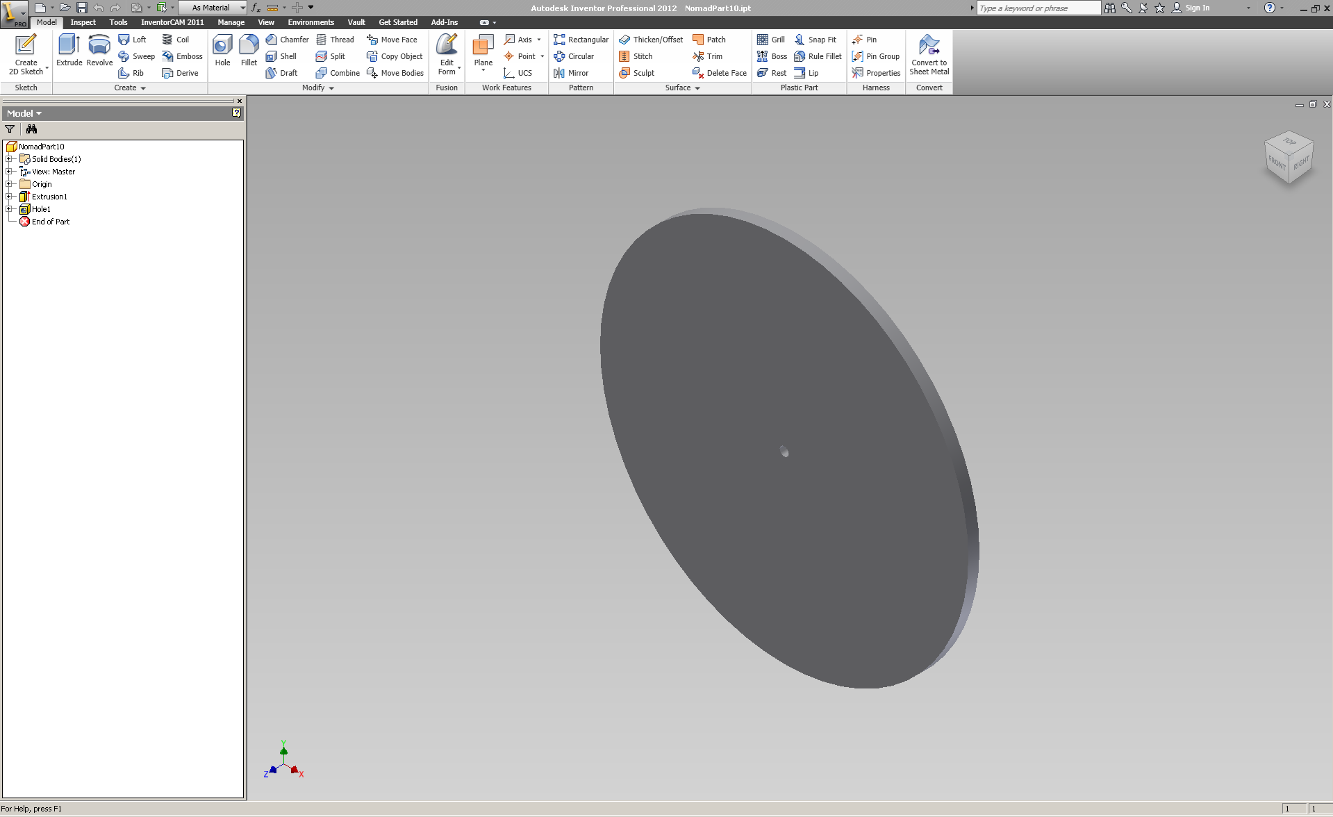Expand the Origin folder node
Viewport: 1333px width, 817px height.
[x=9, y=184]
